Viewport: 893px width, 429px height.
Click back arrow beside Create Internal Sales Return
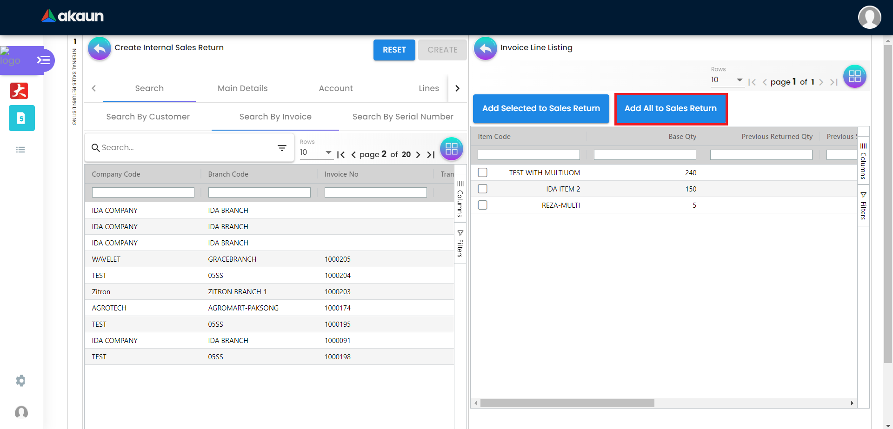point(100,48)
